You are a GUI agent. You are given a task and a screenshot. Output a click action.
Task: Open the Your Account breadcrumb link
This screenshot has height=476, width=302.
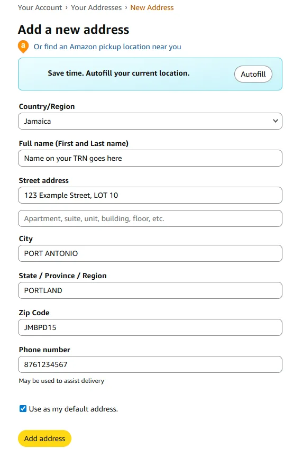click(40, 7)
